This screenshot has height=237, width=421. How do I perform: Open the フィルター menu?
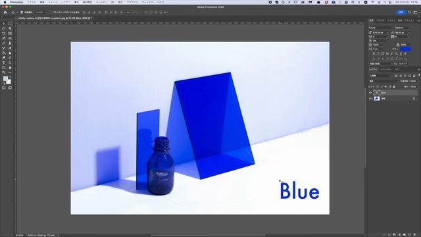coord(102,2)
